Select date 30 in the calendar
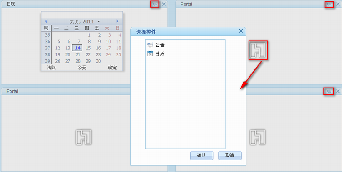The height and width of the screenshot is (172, 342). (98, 61)
